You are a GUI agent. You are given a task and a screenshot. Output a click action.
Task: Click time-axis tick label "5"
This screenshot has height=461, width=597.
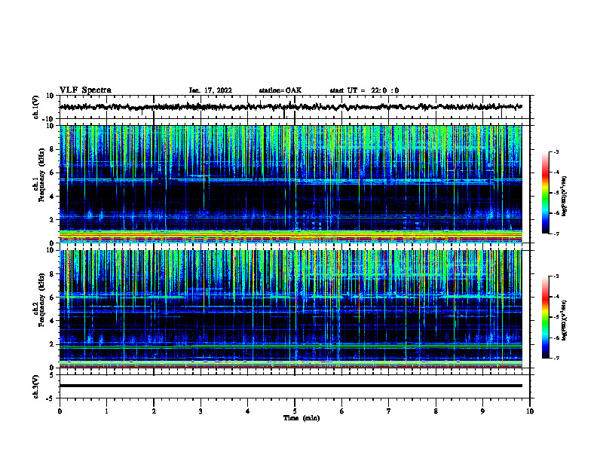[x=295, y=411]
